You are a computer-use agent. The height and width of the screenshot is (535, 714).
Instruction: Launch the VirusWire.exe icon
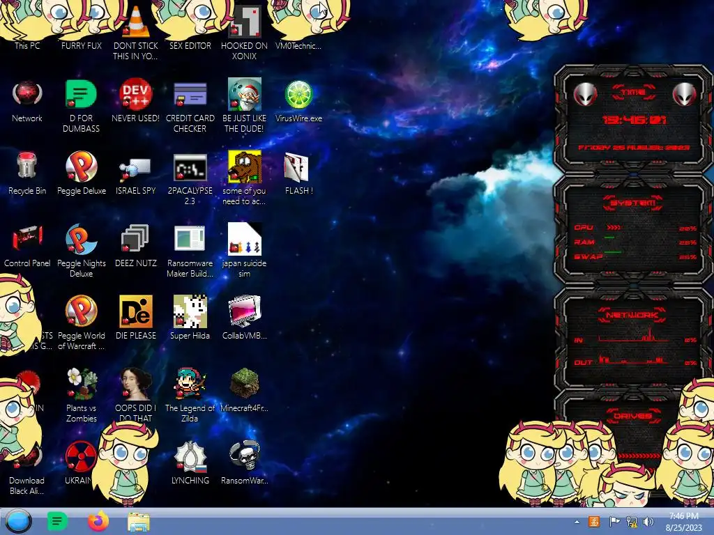(x=298, y=95)
